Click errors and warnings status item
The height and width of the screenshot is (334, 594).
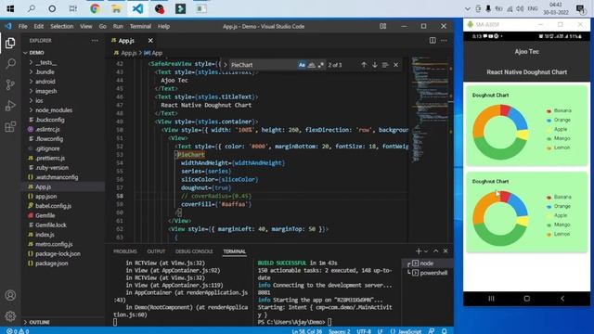pos(18,331)
